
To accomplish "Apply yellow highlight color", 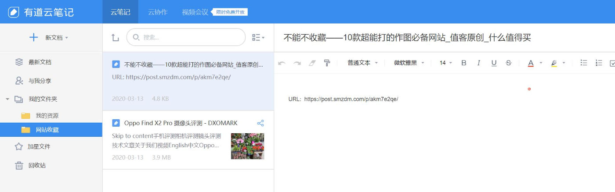I will pos(554,64).
